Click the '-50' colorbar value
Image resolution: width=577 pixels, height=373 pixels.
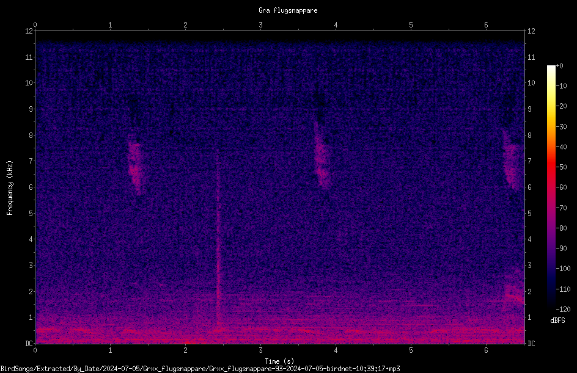point(561,167)
